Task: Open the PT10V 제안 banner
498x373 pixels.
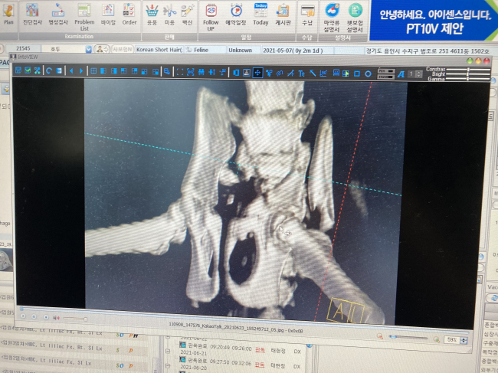Action: point(433,21)
